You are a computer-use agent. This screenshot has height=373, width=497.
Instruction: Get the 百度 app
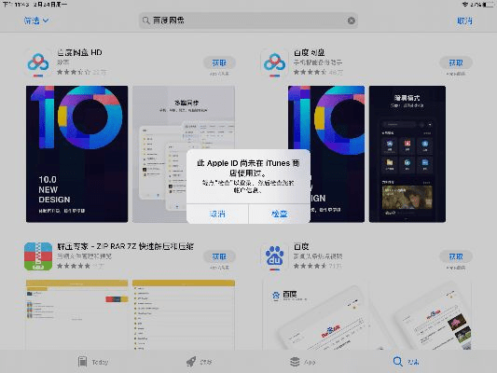coord(456,256)
